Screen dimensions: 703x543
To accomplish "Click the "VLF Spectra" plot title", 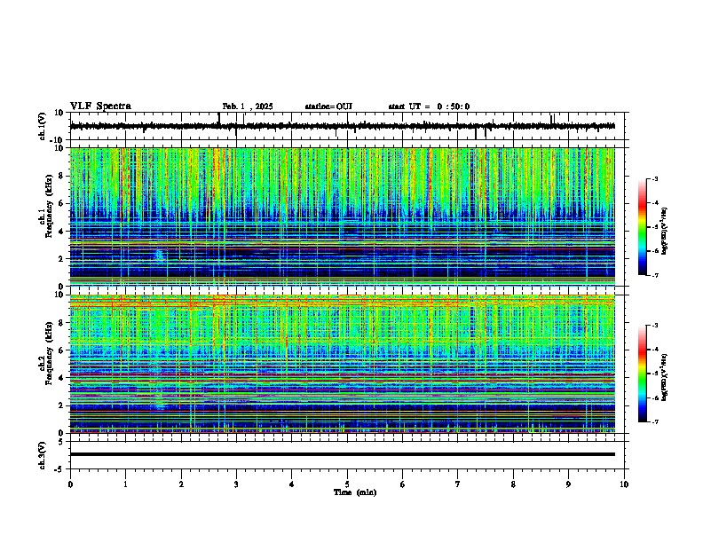I will tap(100, 106).
